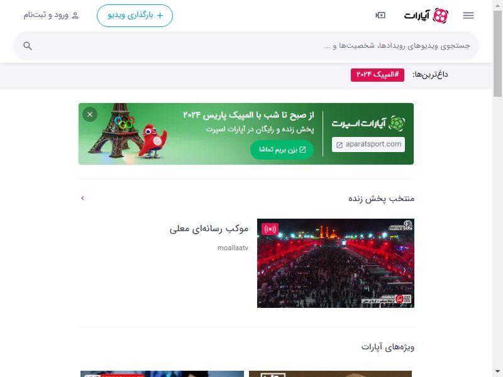
Task: Open the aparatsport.com link
Action: (368, 145)
